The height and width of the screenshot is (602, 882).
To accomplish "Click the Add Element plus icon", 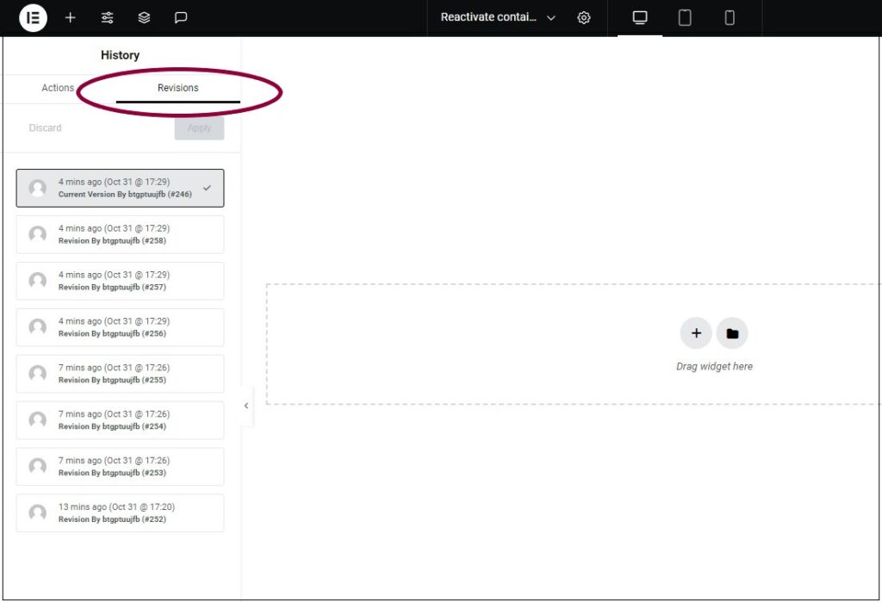I will [70, 17].
